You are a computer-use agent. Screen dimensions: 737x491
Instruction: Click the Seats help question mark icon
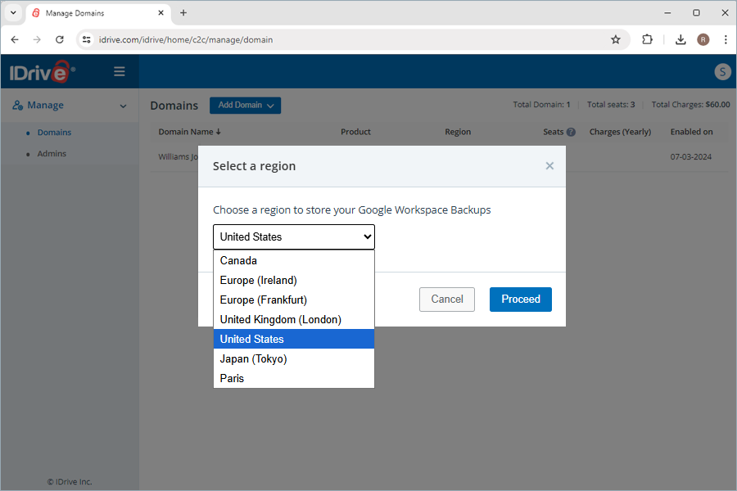coord(571,132)
